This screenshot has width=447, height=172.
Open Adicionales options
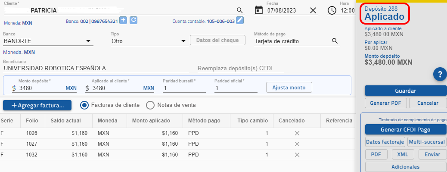pyautogui.click(x=405, y=167)
